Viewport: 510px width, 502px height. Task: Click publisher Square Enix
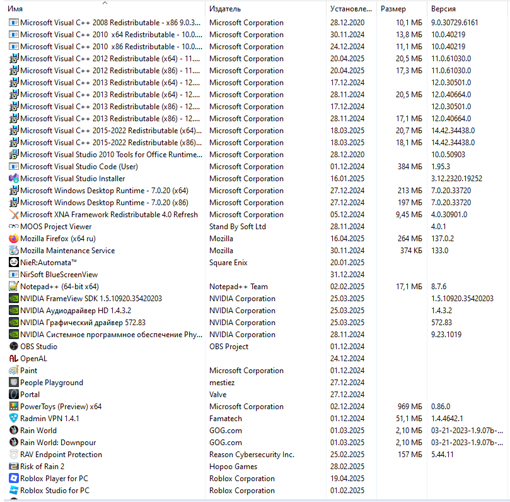tap(228, 263)
